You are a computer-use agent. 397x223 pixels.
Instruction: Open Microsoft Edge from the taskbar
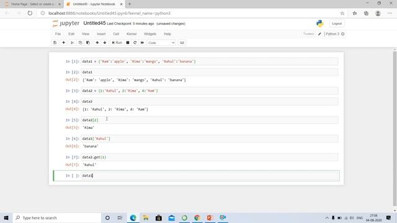[x=133, y=217]
